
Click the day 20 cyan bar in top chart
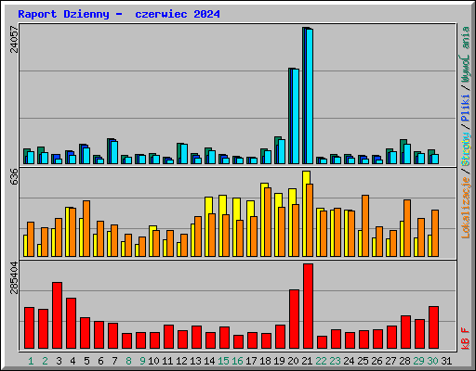coord(296,116)
